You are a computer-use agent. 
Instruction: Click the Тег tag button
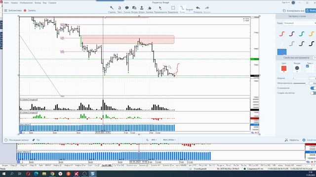click(36, 140)
